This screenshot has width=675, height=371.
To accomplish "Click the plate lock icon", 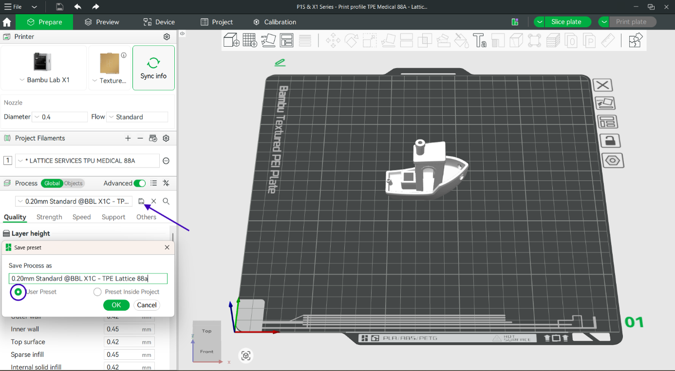I will 610,141.
